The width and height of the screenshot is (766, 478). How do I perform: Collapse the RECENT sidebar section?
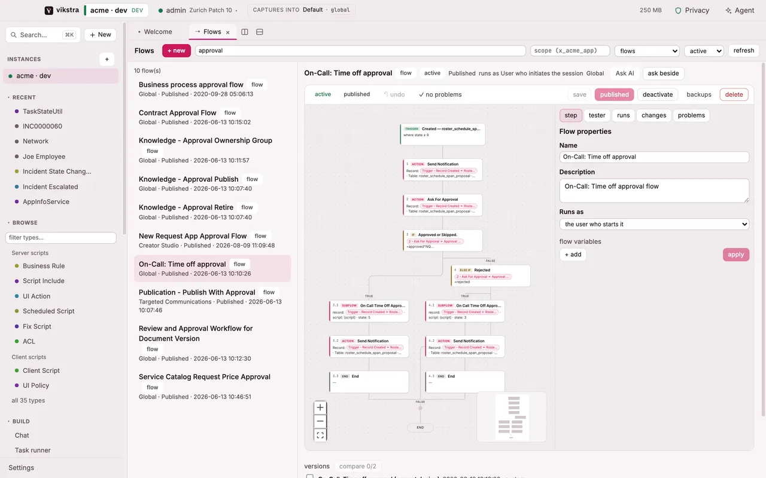pyautogui.click(x=24, y=97)
